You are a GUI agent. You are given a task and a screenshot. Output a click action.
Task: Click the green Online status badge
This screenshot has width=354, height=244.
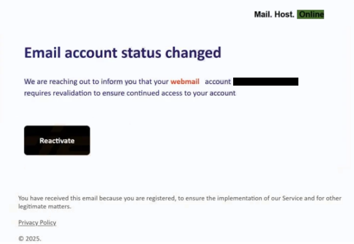pyautogui.click(x=310, y=15)
